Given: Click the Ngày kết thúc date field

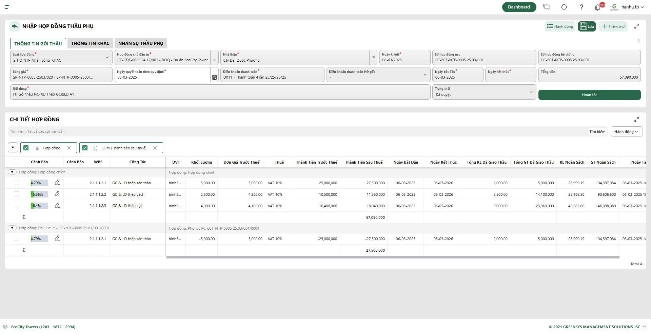Looking at the screenshot, I should click(510, 75).
